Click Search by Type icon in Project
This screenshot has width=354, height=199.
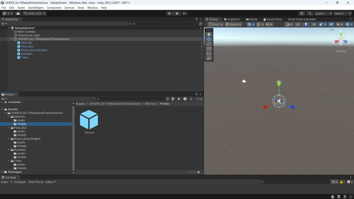coord(173,99)
